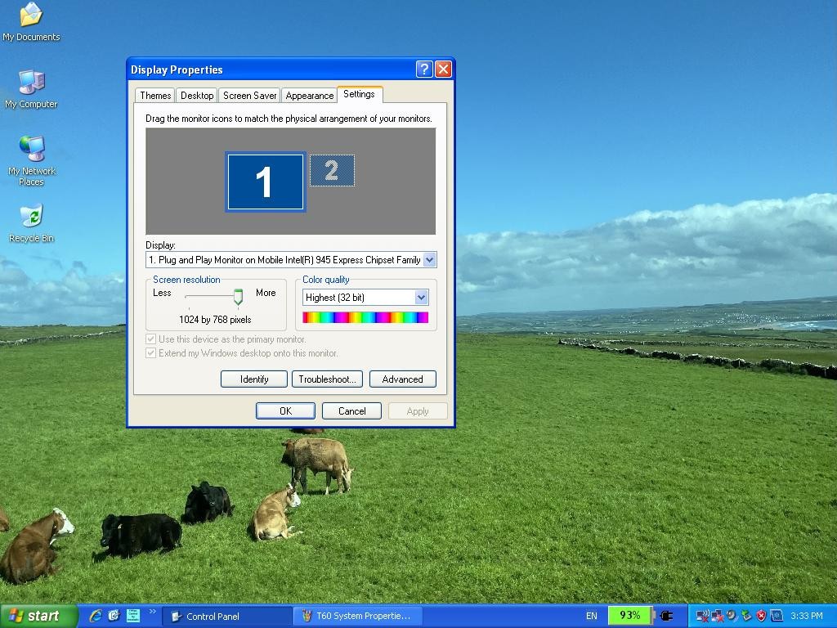This screenshot has height=628, width=837.
Task: Switch to the Screen Saver tab
Action: pos(249,96)
